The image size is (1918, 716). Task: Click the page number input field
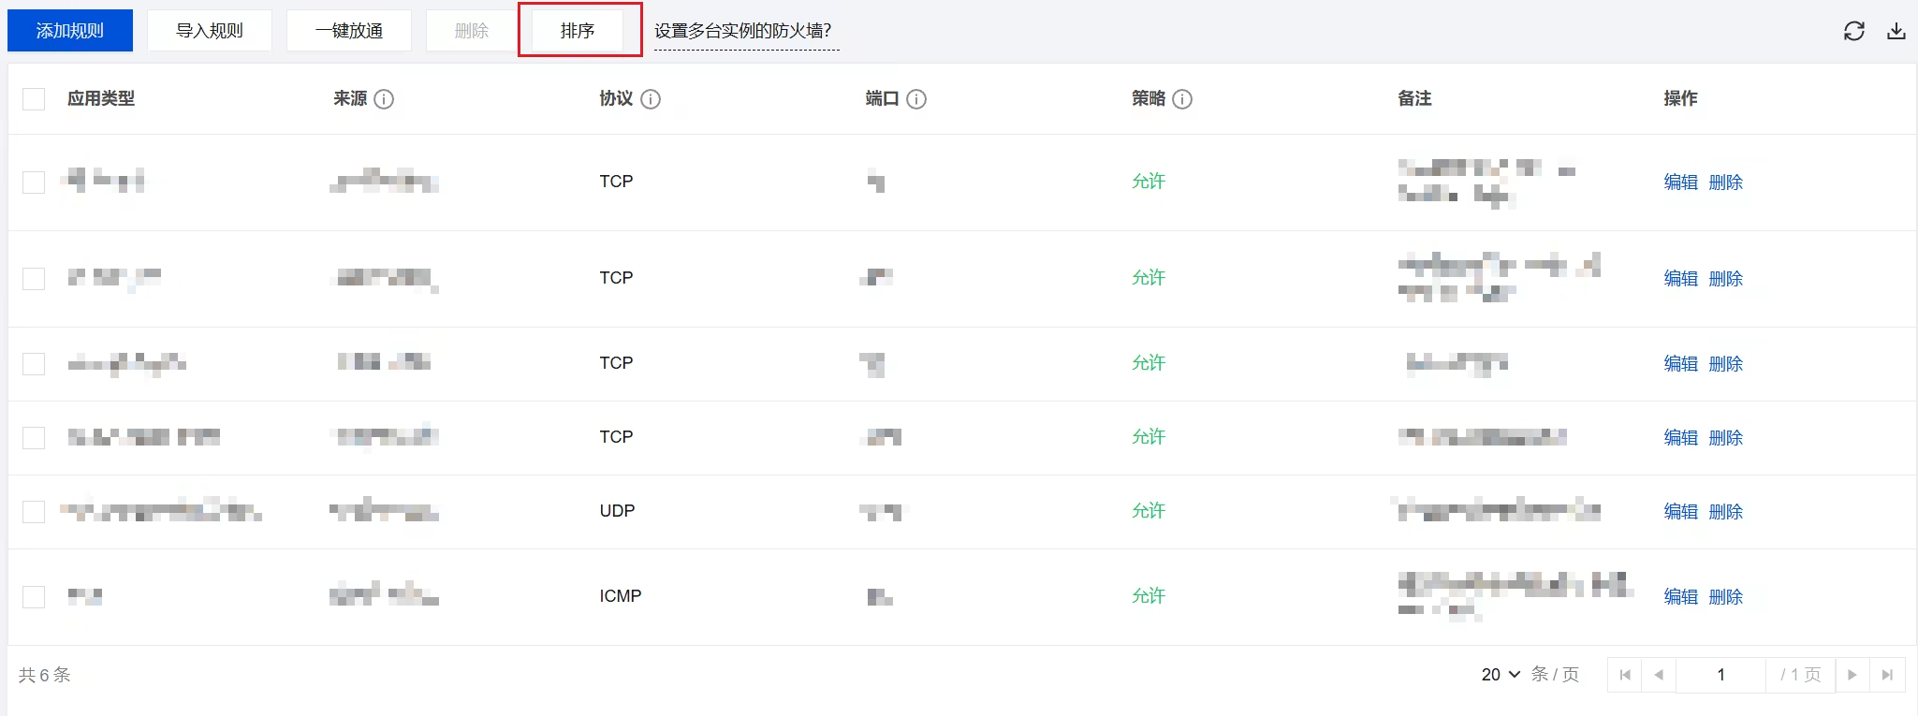click(x=1720, y=675)
